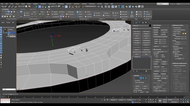Open the Scripting menu
Viewport: 190px width, 106px height.
pyautogui.click(x=84, y=4)
